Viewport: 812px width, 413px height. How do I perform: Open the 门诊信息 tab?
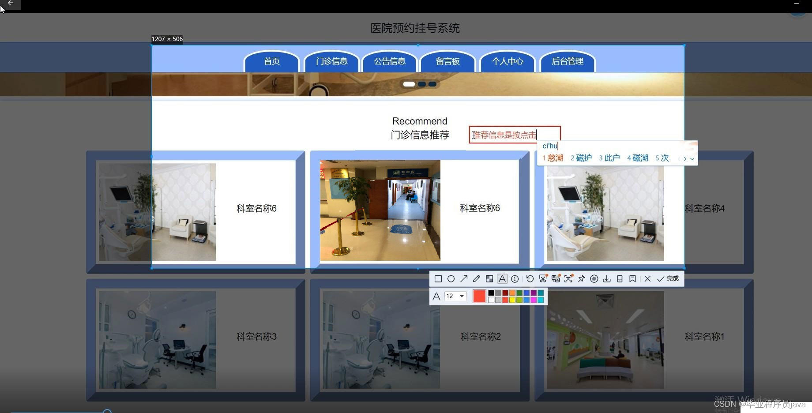(x=332, y=62)
